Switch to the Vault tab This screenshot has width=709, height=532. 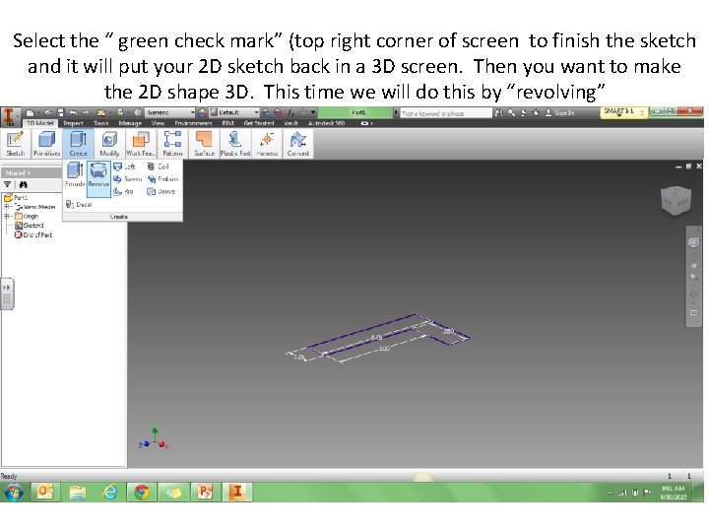coord(290,123)
